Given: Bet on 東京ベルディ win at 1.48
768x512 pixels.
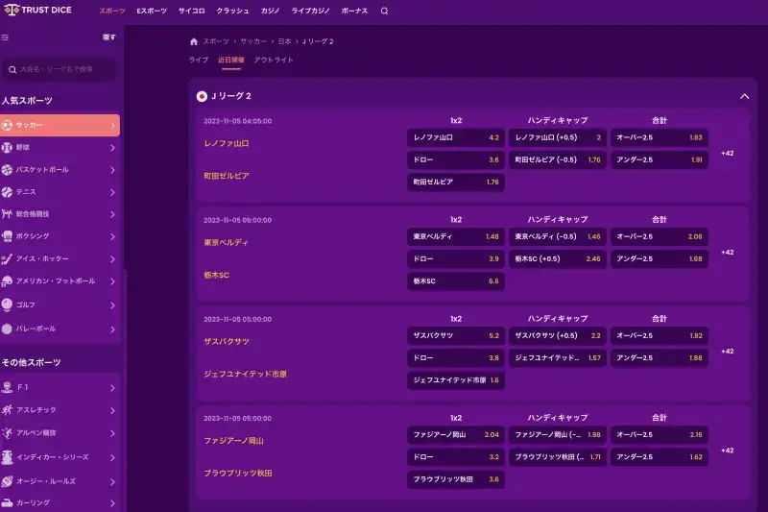Looking at the screenshot, I should point(455,236).
